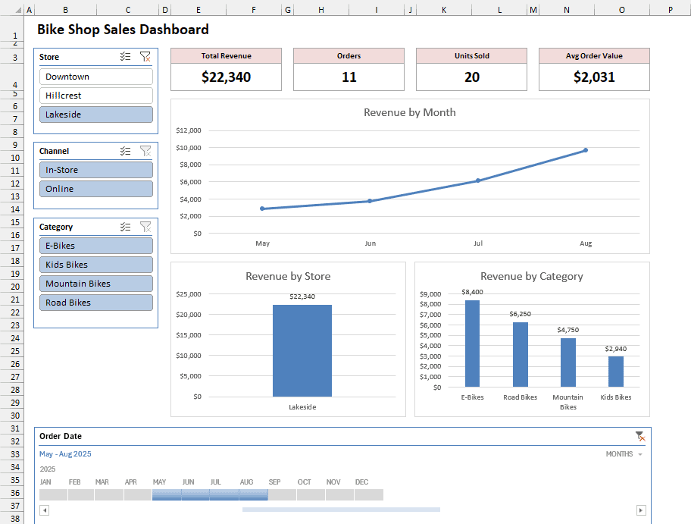Click the Revenue by Category chart title
This screenshot has height=524, width=691.
point(532,276)
